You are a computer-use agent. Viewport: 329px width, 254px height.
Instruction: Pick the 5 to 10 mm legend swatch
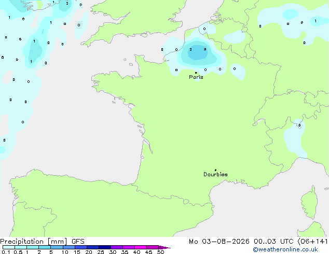click(57, 247)
